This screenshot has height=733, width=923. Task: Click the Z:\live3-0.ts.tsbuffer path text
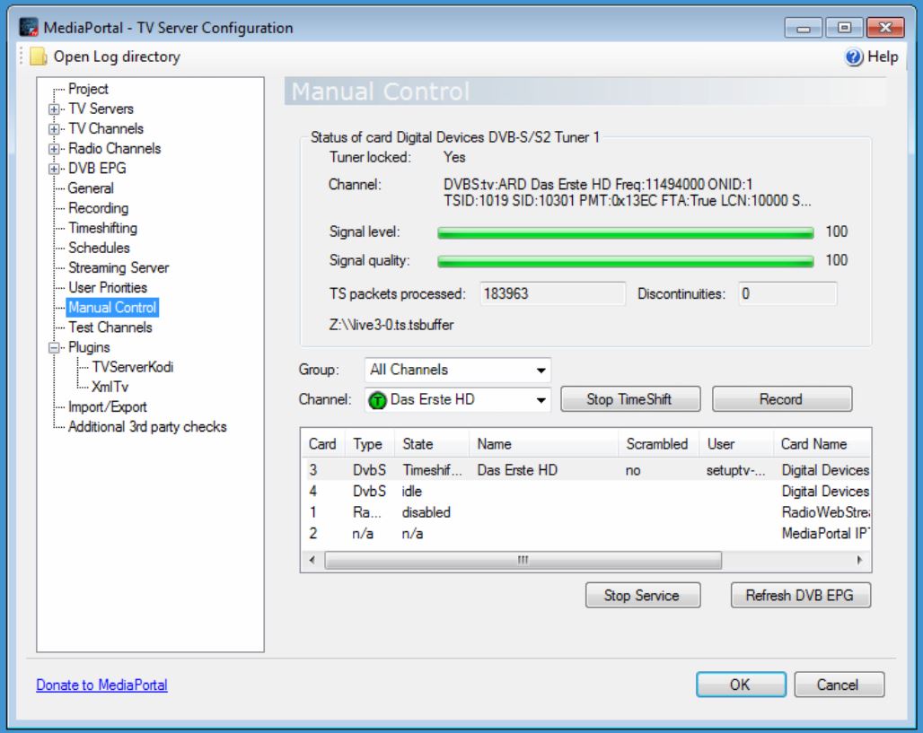pos(391,326)
